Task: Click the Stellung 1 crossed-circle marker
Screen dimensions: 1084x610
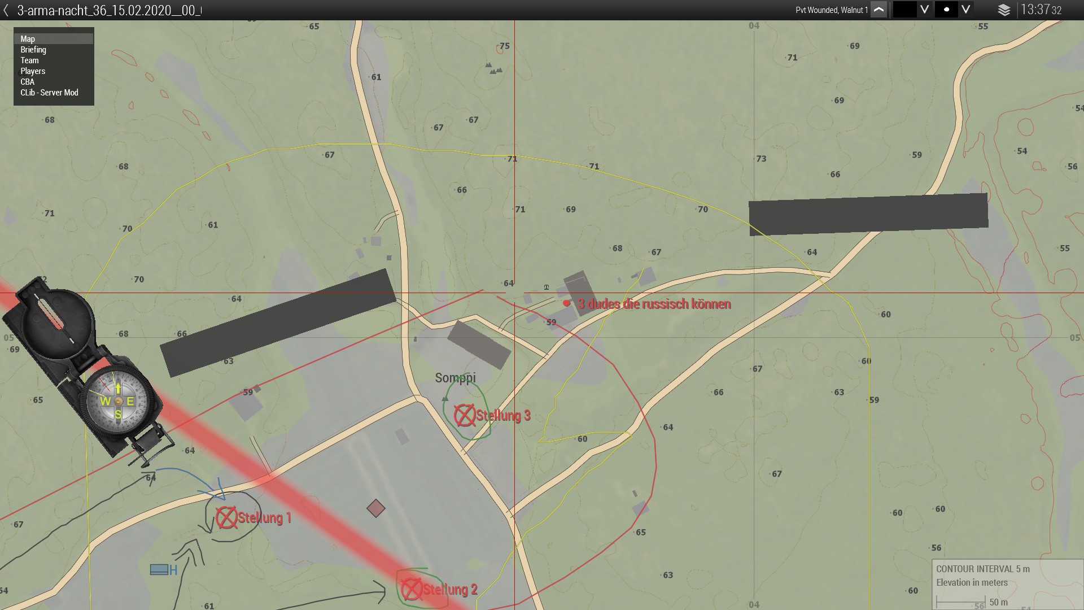Action: click(x=226, y=518)
